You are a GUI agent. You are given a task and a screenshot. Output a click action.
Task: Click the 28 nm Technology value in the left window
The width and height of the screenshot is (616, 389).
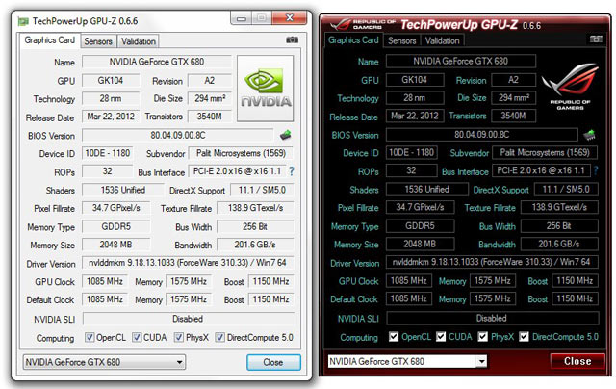(111, 98)
